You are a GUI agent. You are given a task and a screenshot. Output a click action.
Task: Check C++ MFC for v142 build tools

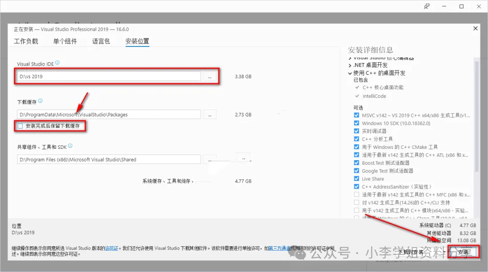pyautogui.click(x=357, y=194)
